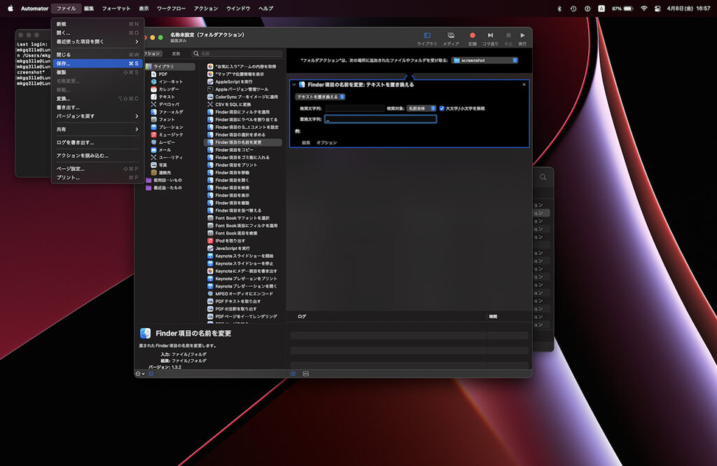Collapse the Finder項目の名前を変更 action chevron

click(294, 85)
